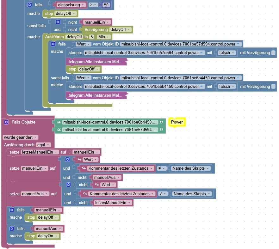Open the einspeisung variable dropdown
Image resolution: width=279 pixels, height=249 pixels.
coord(71,5)
